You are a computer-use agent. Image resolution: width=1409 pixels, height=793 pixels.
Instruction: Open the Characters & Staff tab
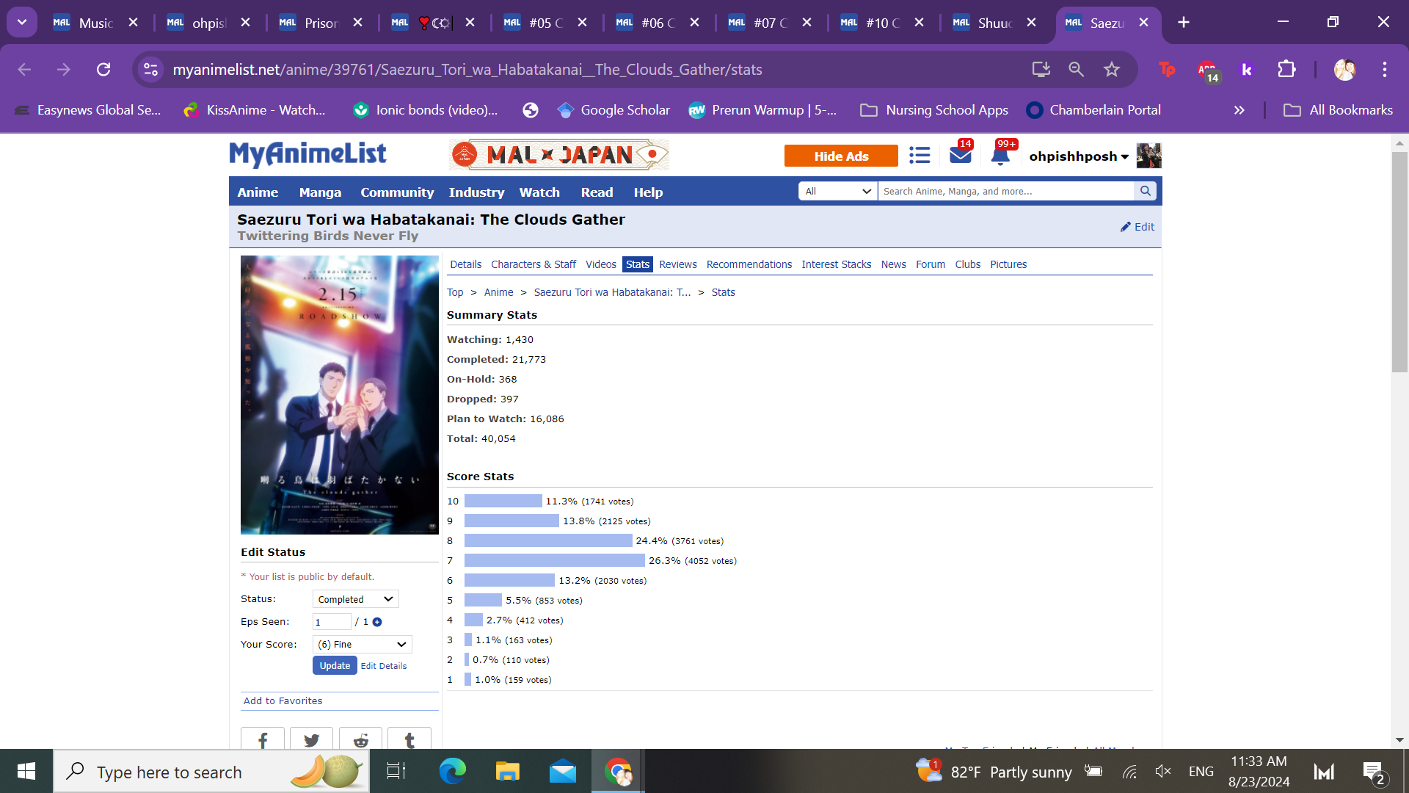tap(534, 264)
